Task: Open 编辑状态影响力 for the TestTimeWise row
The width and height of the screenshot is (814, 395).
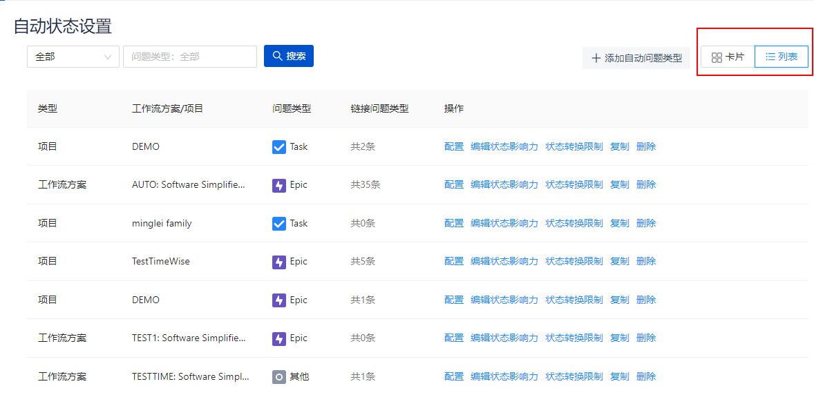Action: click(504, 261)
